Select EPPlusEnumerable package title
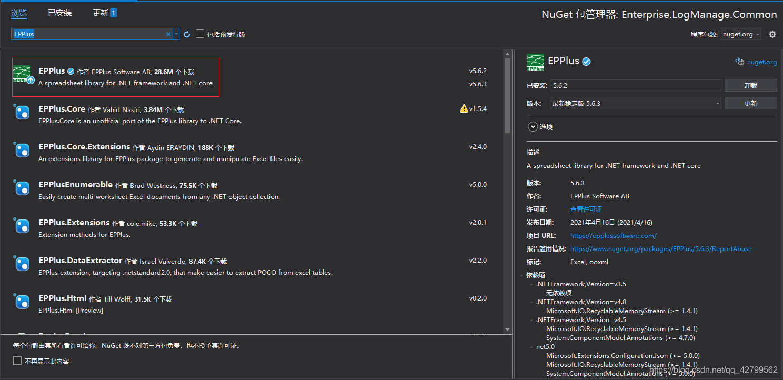 click(75, 185)
